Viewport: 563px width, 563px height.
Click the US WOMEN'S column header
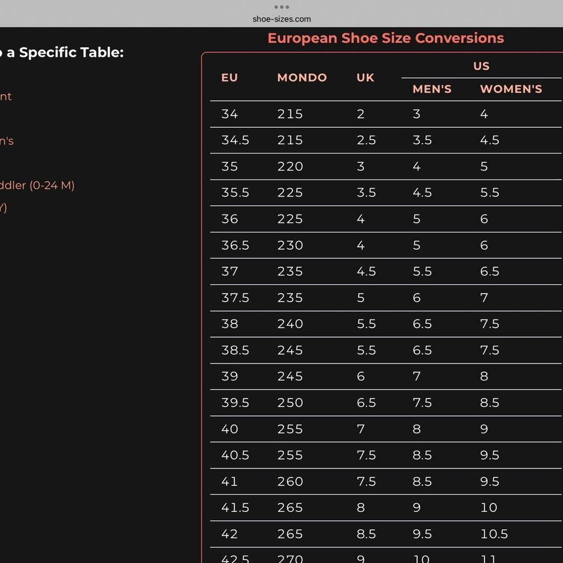point(511,89)
